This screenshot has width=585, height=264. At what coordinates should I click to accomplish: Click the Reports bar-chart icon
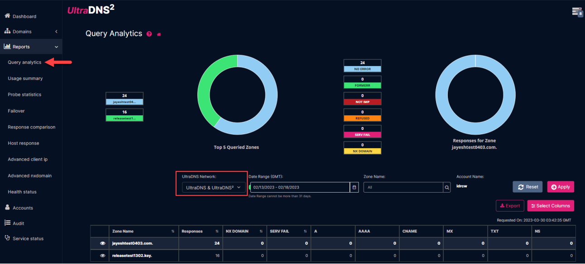7,47
